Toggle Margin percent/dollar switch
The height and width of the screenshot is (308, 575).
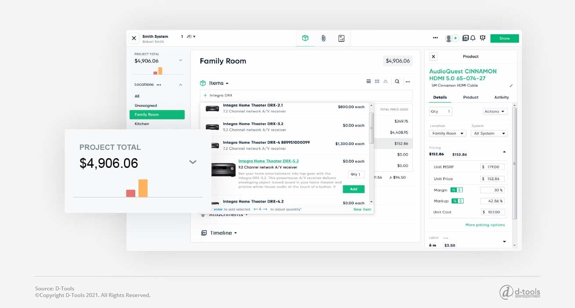456,190
